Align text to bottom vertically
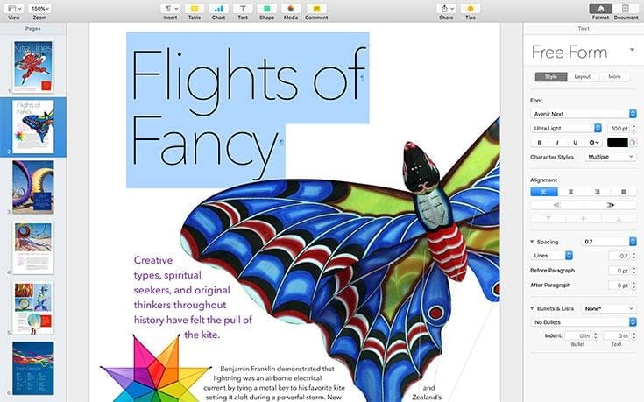This screenshot has width=644, height=402. (619, 219)
